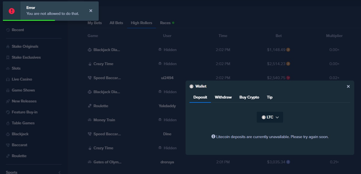This screenshot has height=174, width=361.
Task: Open user Yakdaddy profile
Action: click(x=167, y=106)
